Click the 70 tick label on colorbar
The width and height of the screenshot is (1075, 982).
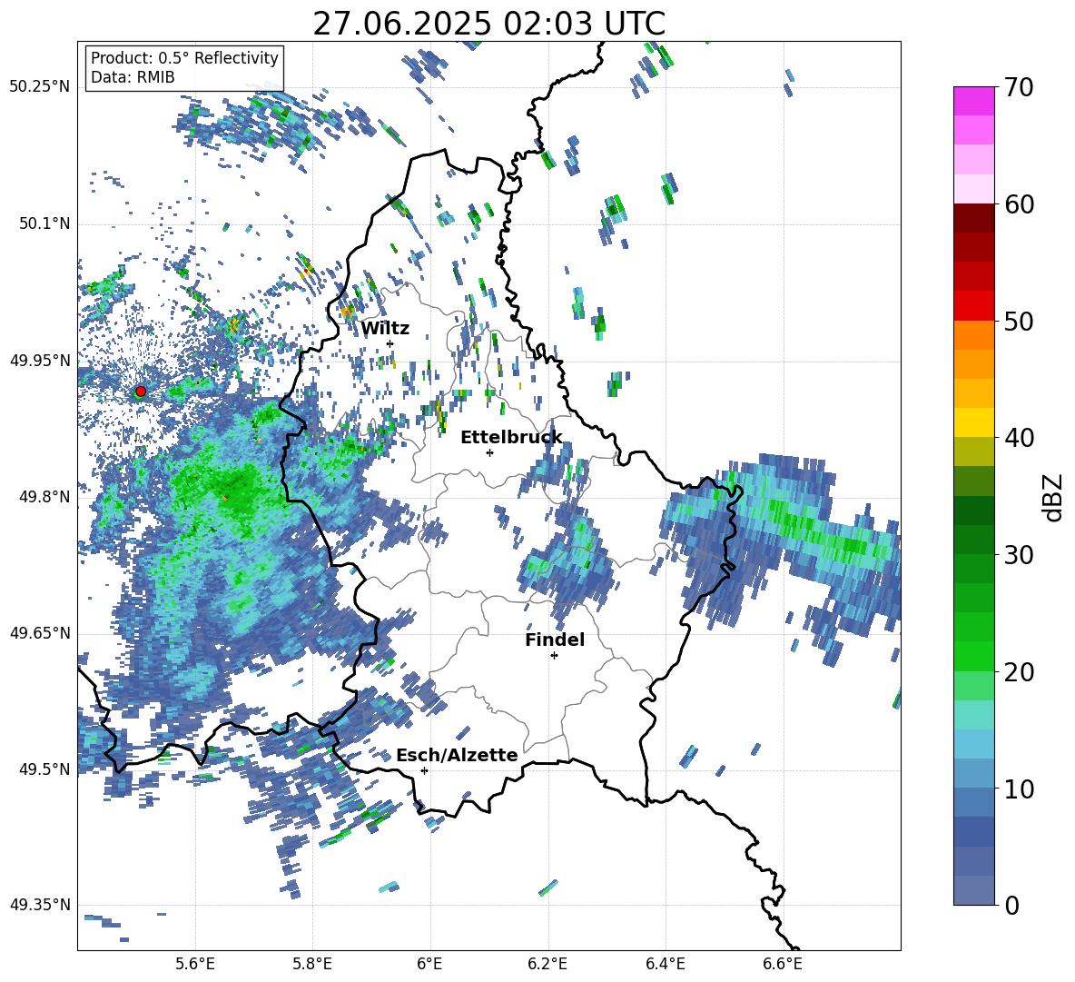(1019, 88)
